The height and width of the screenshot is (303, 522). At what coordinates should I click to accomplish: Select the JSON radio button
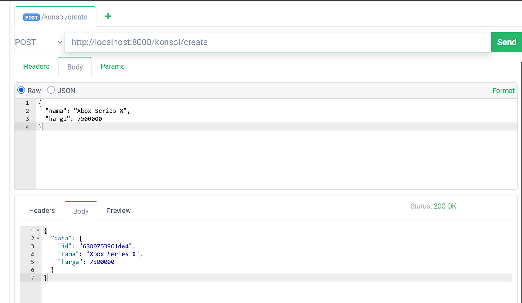[50, 90]
